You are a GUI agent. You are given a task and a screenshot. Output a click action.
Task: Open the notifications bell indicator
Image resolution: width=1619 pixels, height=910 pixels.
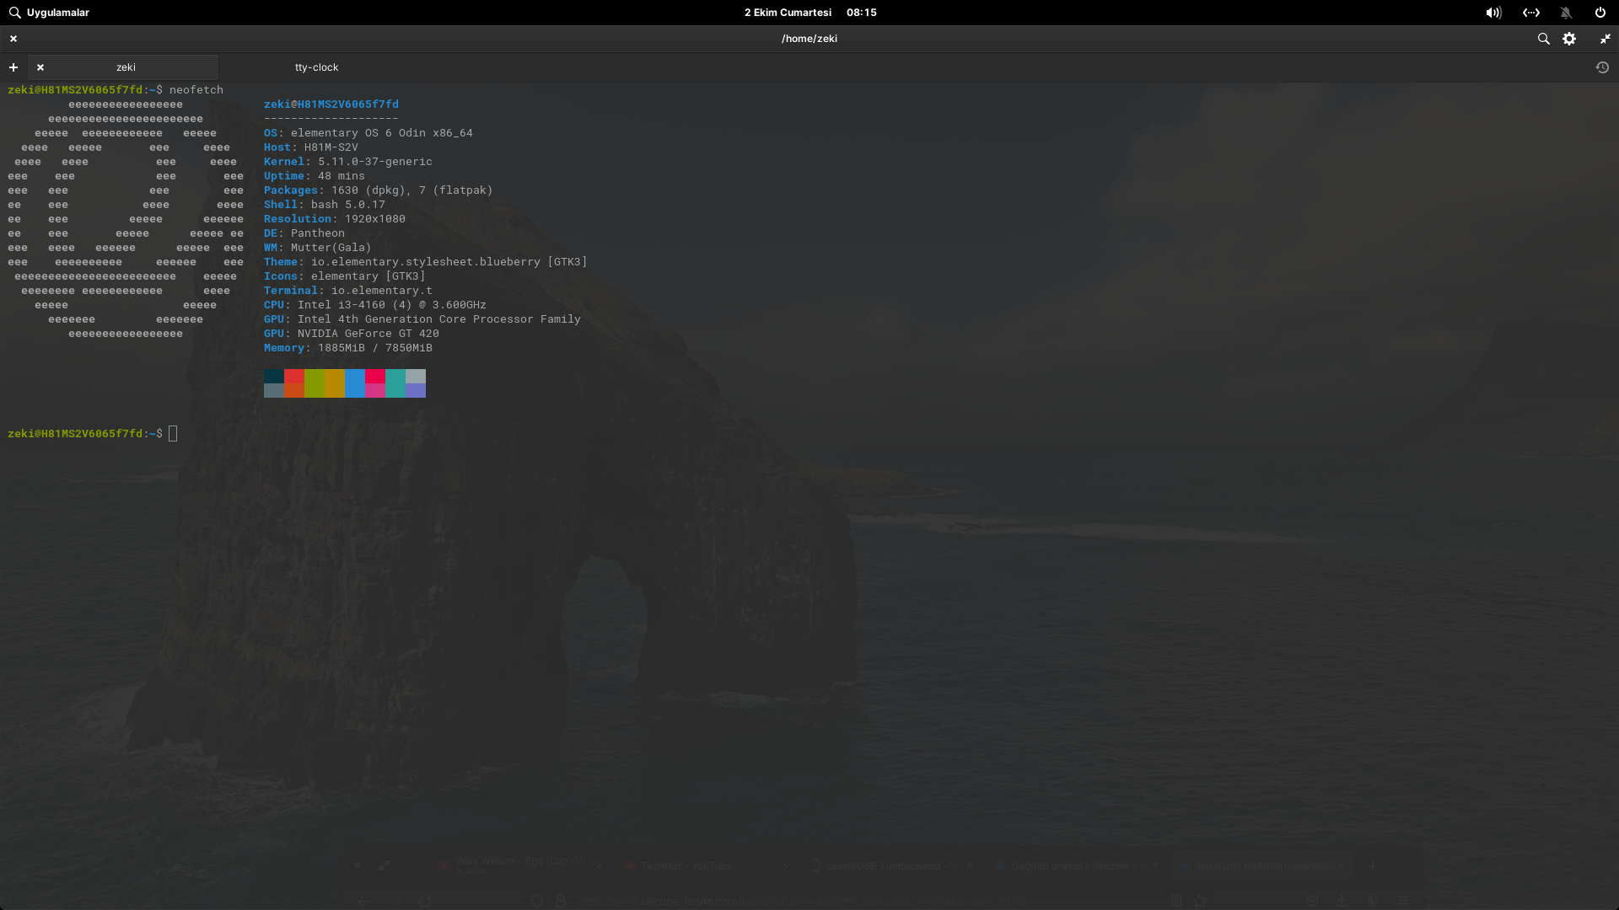[x=1566, y=13]
